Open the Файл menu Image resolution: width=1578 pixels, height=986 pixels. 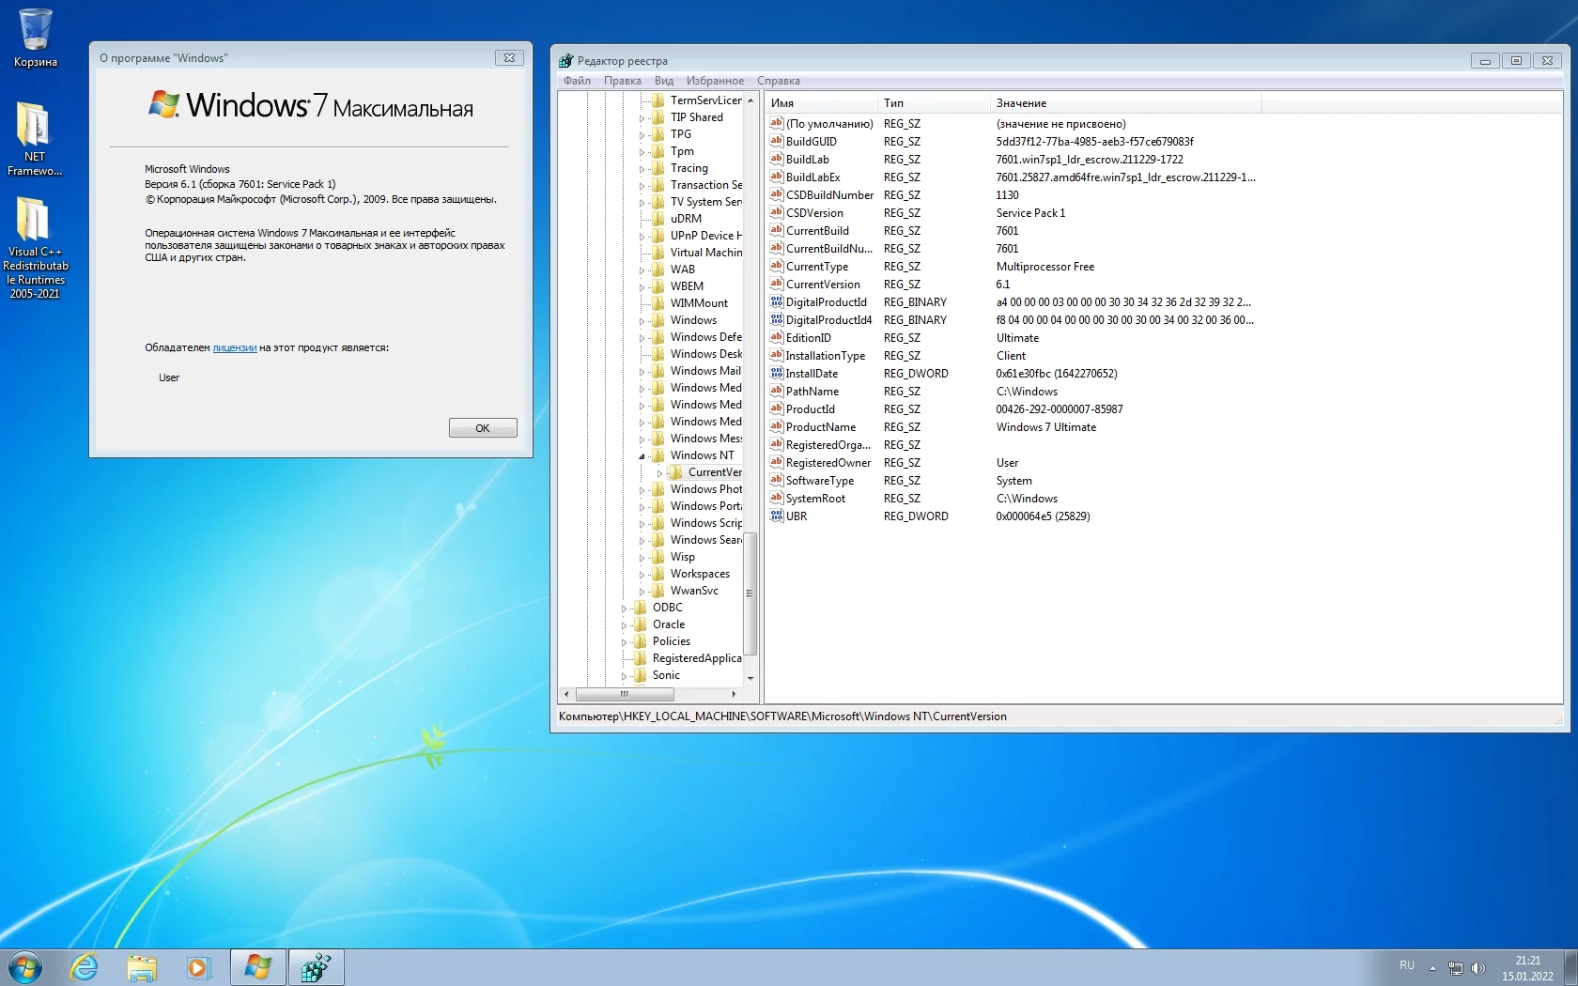pyautogui.click(x=577, y=81)
